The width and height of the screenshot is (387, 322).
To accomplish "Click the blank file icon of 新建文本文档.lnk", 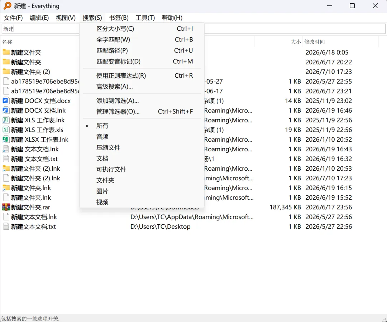I will click(6, 217).
